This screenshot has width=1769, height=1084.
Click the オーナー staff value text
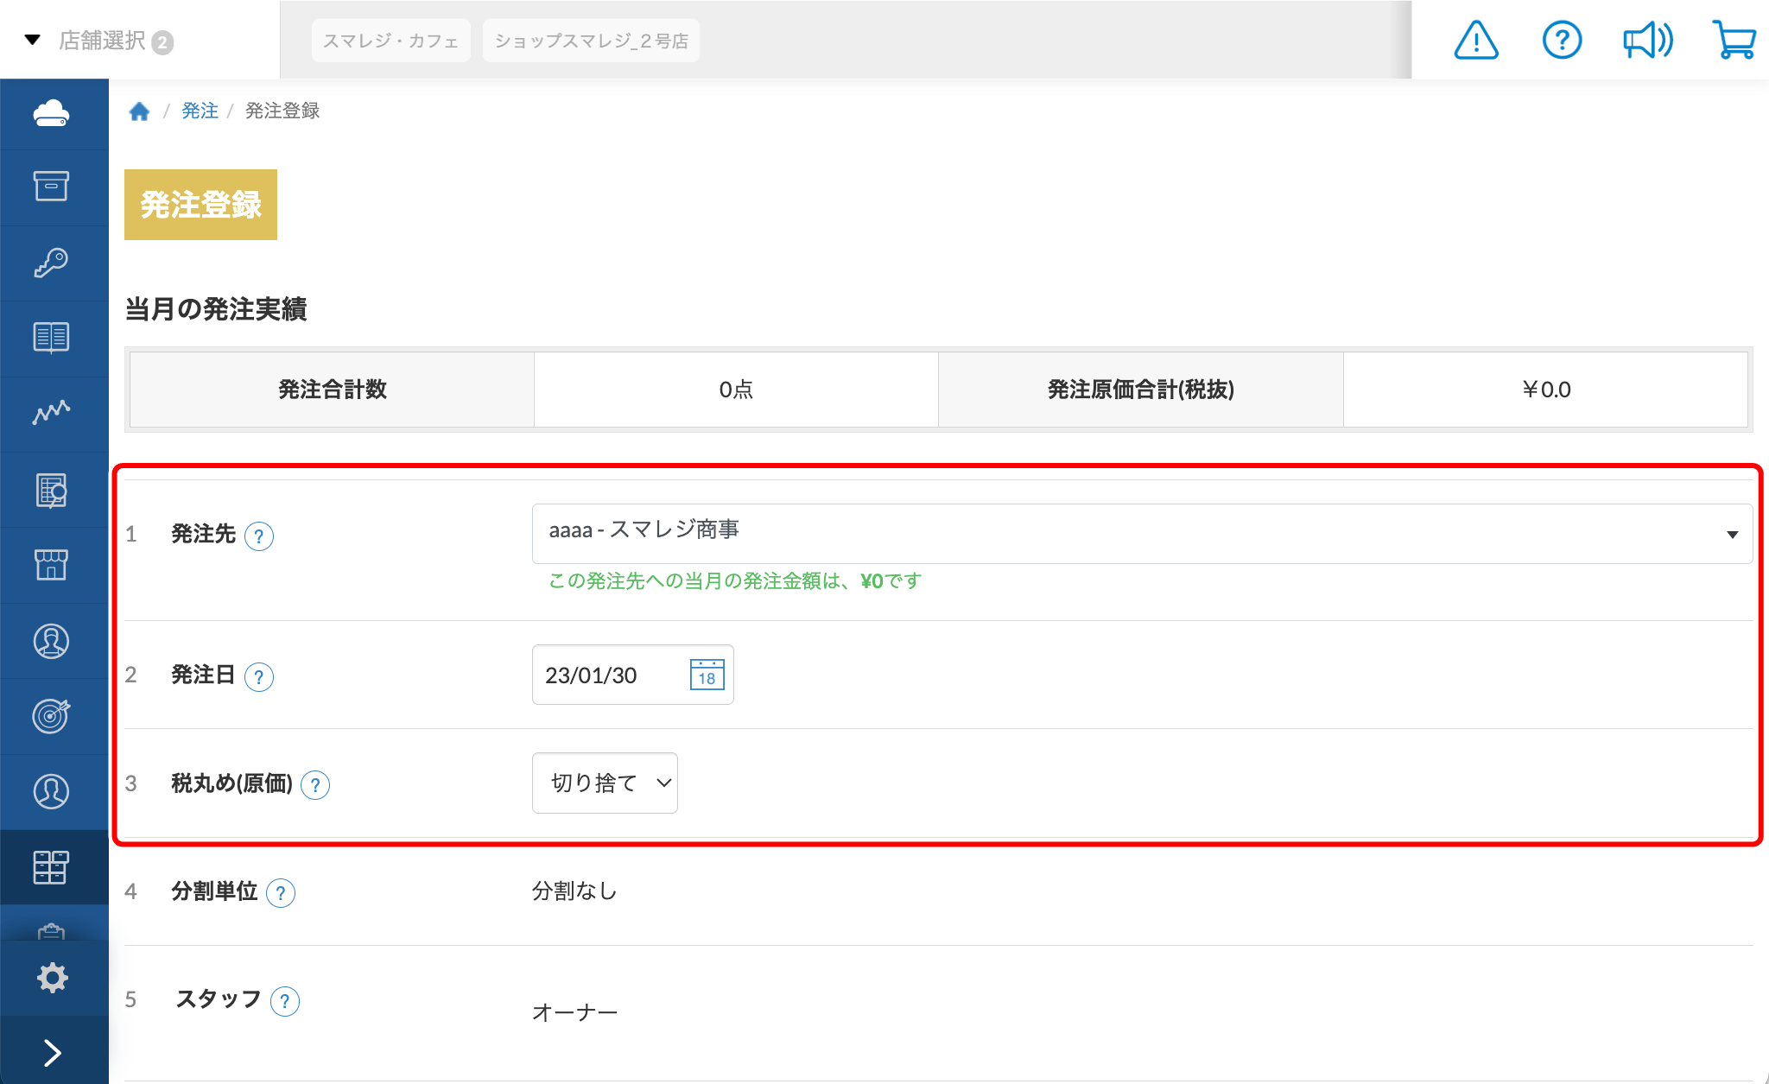(575, 1012)
